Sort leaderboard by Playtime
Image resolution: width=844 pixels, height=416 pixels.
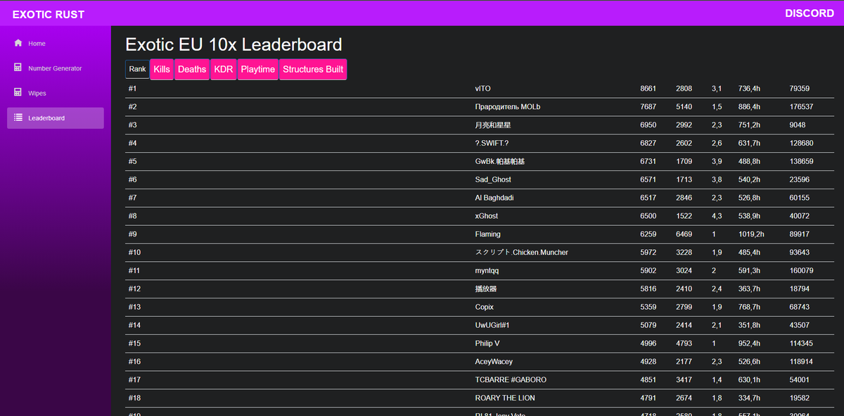258,69
